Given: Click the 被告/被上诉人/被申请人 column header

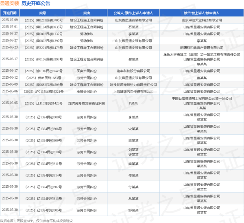Looking at the screenshot, I should tap(202, 13).
